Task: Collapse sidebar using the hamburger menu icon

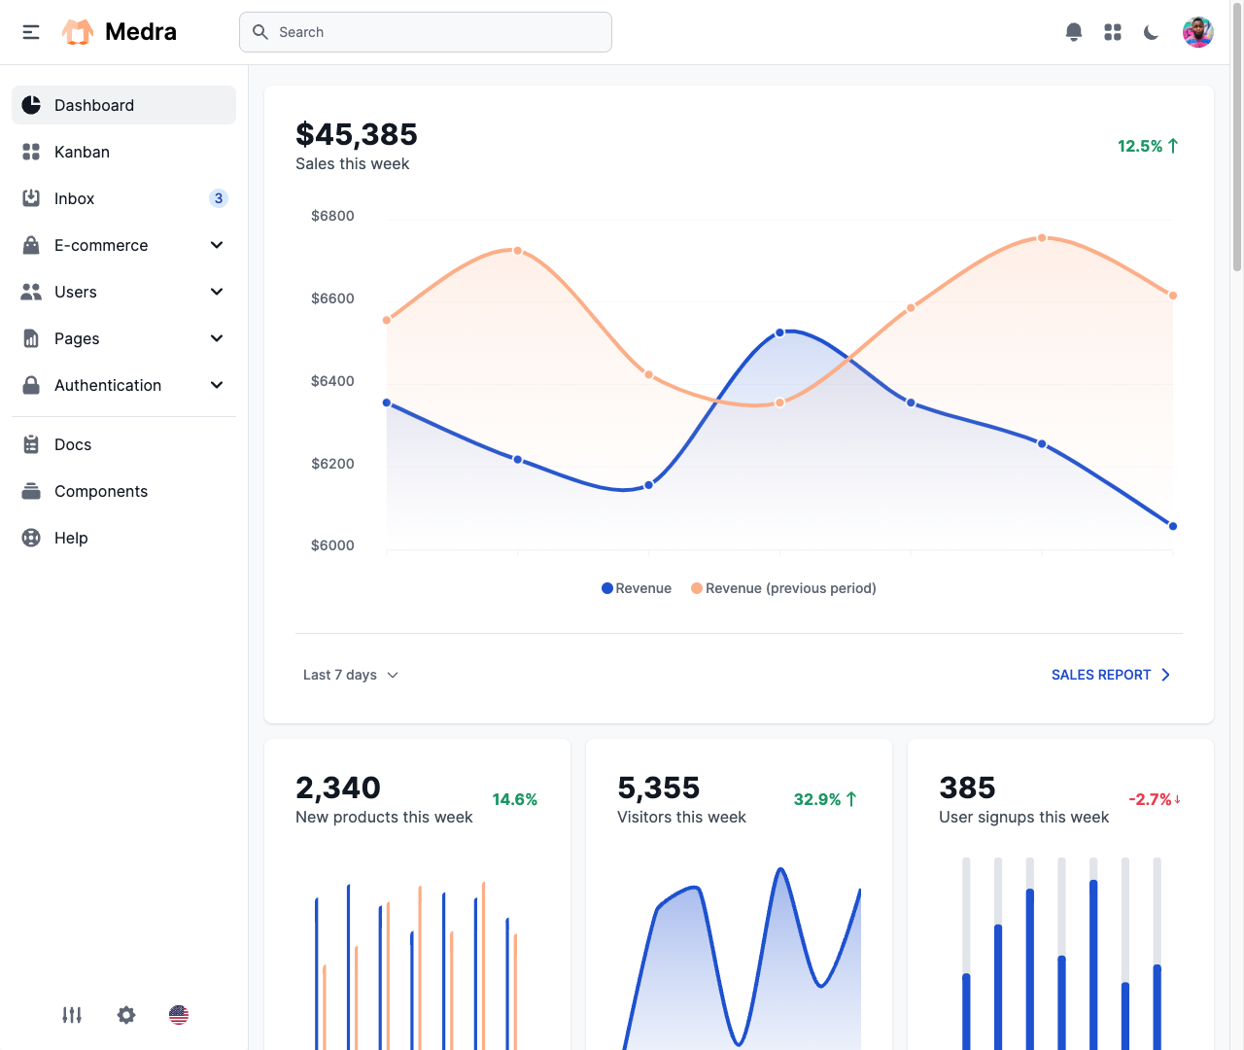Action: point(31,32)
